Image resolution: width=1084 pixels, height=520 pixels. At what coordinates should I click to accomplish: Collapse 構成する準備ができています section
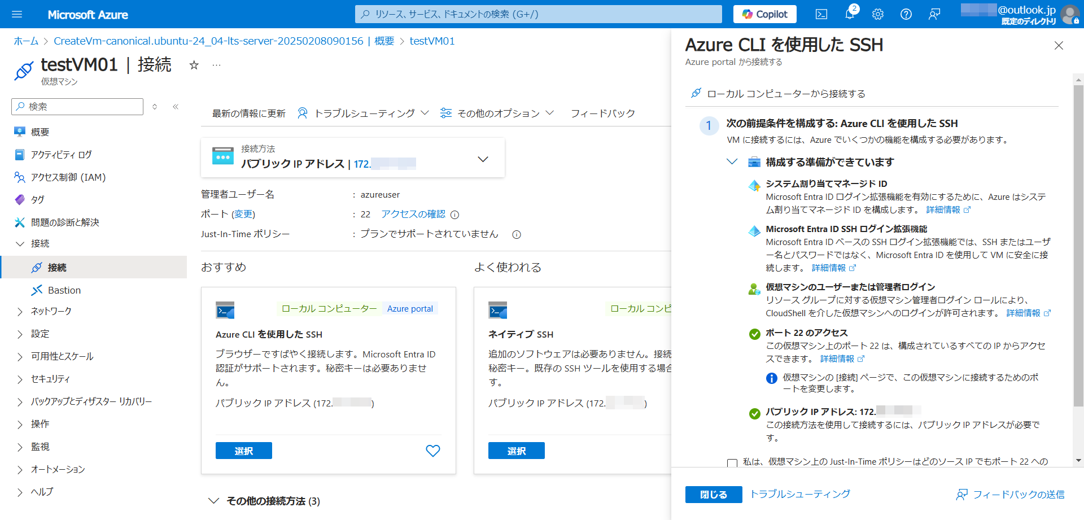pyautogui.click(x=732, y=162)
